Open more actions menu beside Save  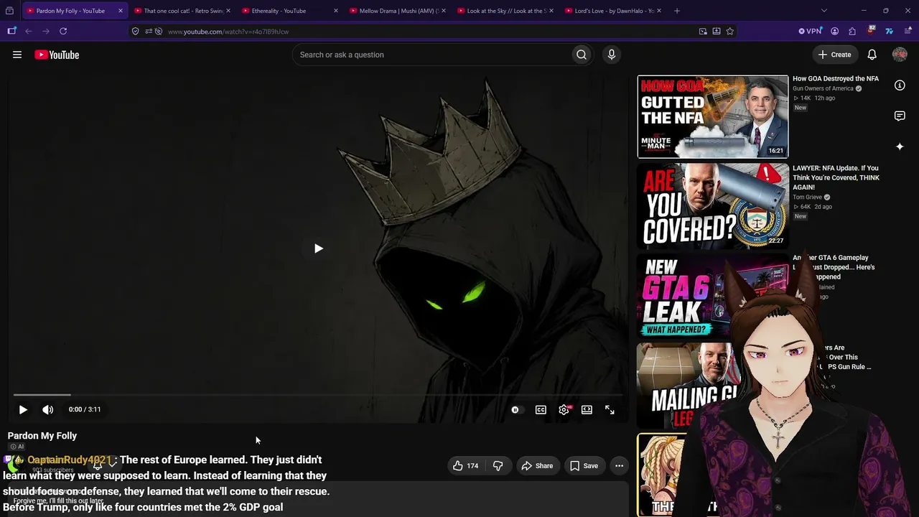pyautogui.click(x=619, y=466)
